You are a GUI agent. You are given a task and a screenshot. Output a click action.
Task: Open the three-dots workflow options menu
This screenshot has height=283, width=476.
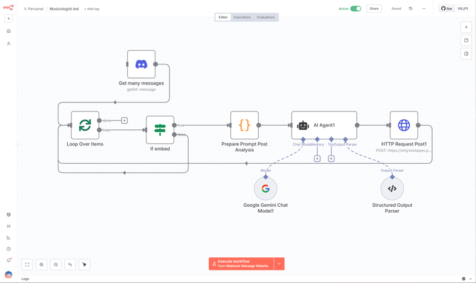[x=424, y=9]
